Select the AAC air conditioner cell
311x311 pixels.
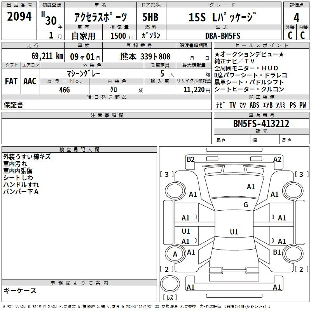pos(30,81)
